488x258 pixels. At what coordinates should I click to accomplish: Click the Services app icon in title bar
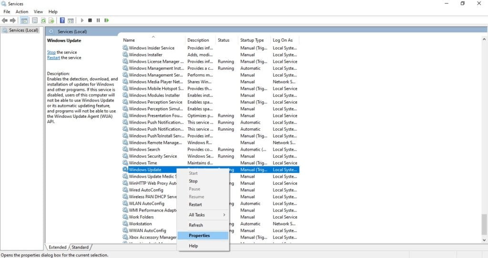4,4
